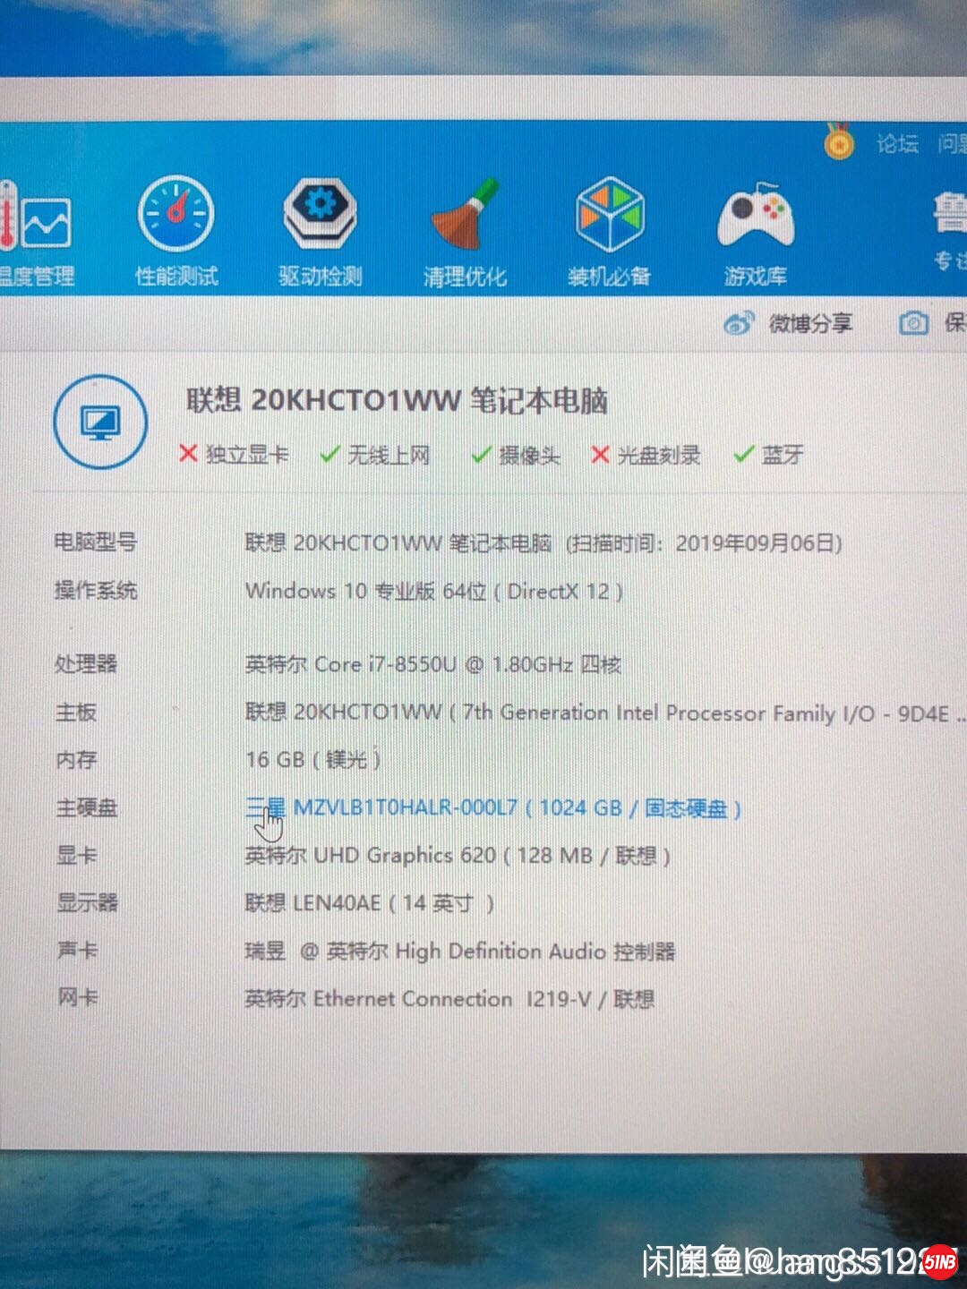
Task: Click the 独立显卡 status indicator
Action: [x=234, y=455]
